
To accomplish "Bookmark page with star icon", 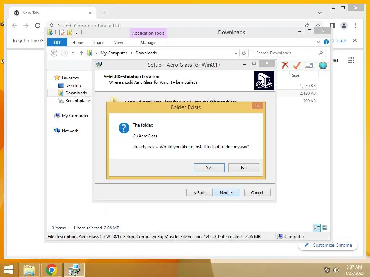I will tap(318, 26).
